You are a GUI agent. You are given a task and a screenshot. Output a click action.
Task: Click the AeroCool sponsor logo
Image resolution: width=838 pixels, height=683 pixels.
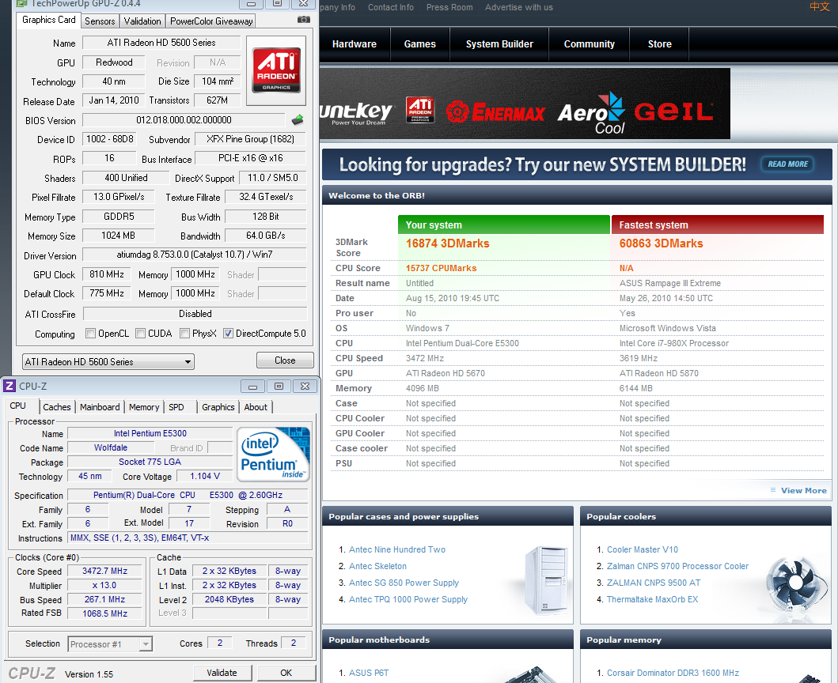click(591, 113)
